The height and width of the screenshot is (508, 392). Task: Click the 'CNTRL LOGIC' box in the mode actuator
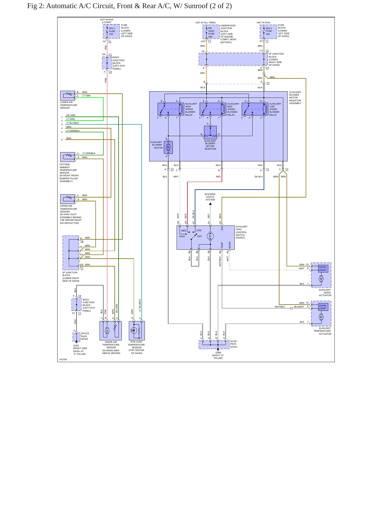pyautogui.click(x=323, y=269)
